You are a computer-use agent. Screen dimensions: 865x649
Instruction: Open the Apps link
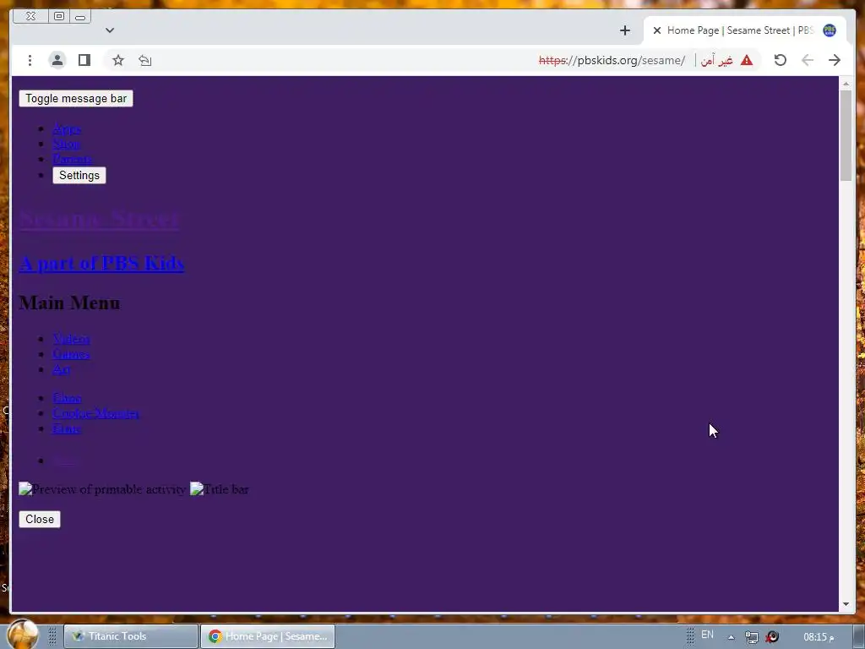(67, 128)
